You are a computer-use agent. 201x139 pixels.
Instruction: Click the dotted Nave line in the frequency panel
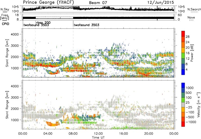tap(54, 17)
